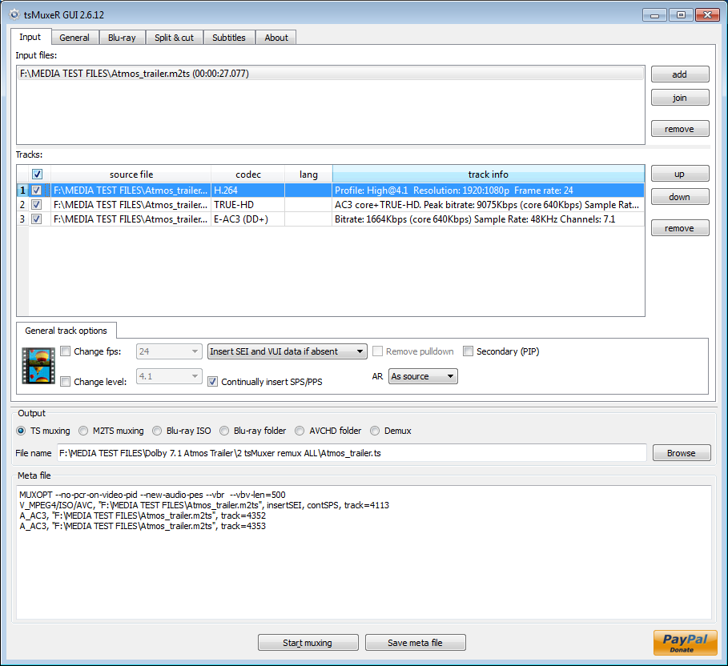
Task: Enable the Change level checkbox
Action: pyautogui.click(x=66, y=382)
